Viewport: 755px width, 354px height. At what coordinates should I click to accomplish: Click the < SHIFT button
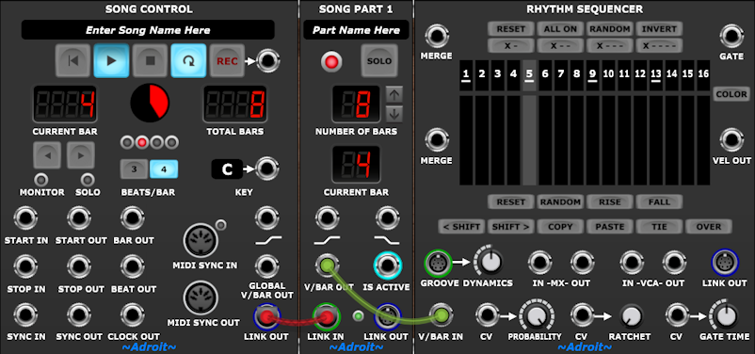coord(462,226)
